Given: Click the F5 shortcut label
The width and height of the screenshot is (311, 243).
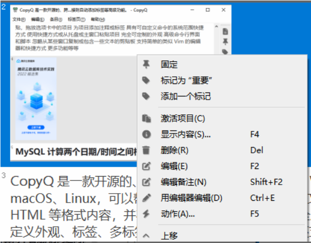Looking at the screenshot, I should pyautogui.click(x=254, y=214).
